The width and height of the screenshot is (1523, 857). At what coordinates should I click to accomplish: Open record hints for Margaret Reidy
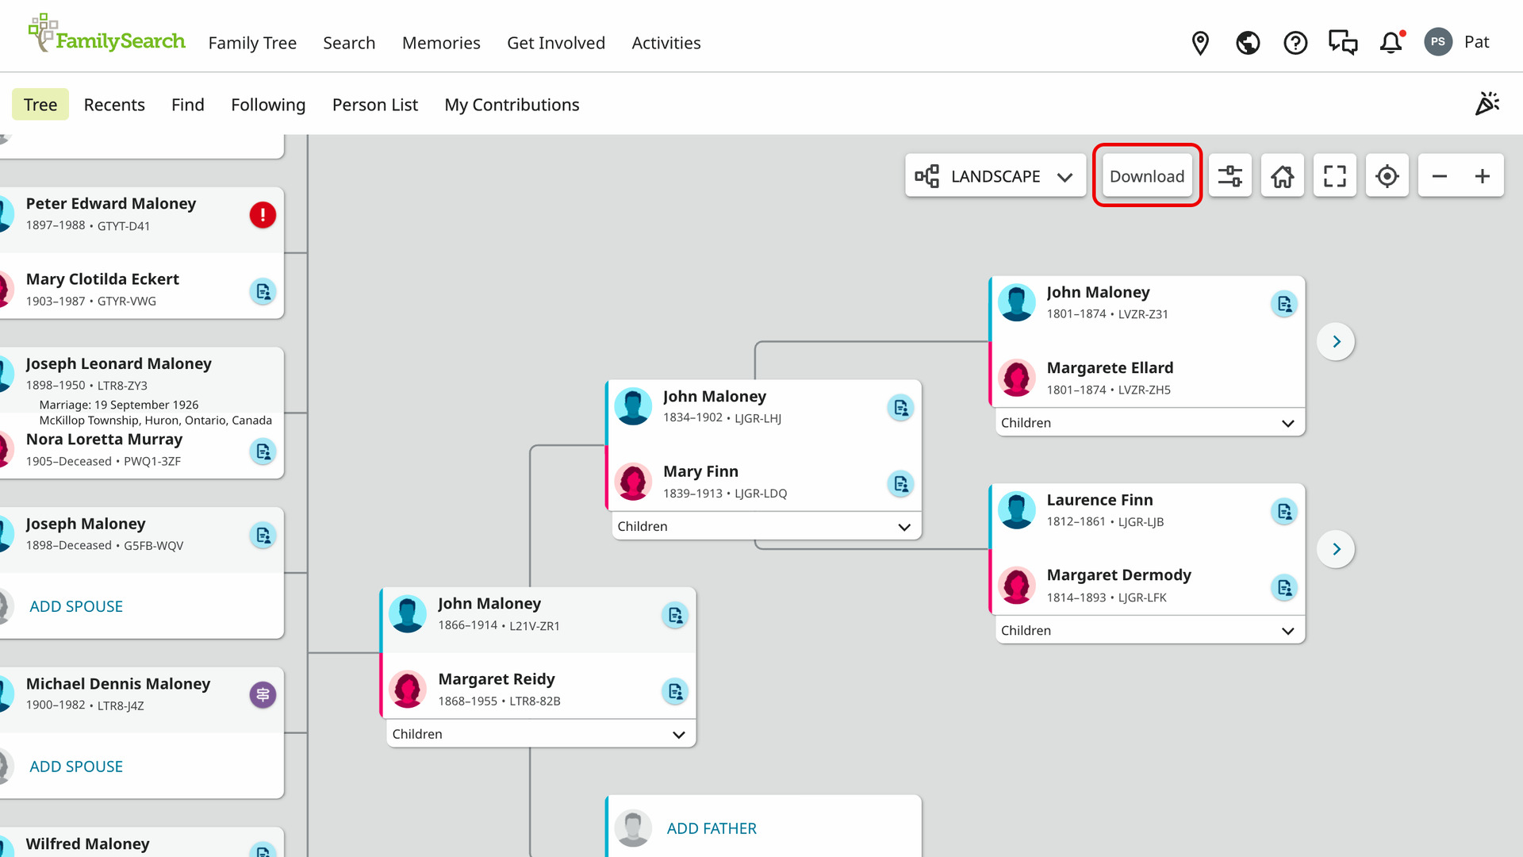coord(675,691)
